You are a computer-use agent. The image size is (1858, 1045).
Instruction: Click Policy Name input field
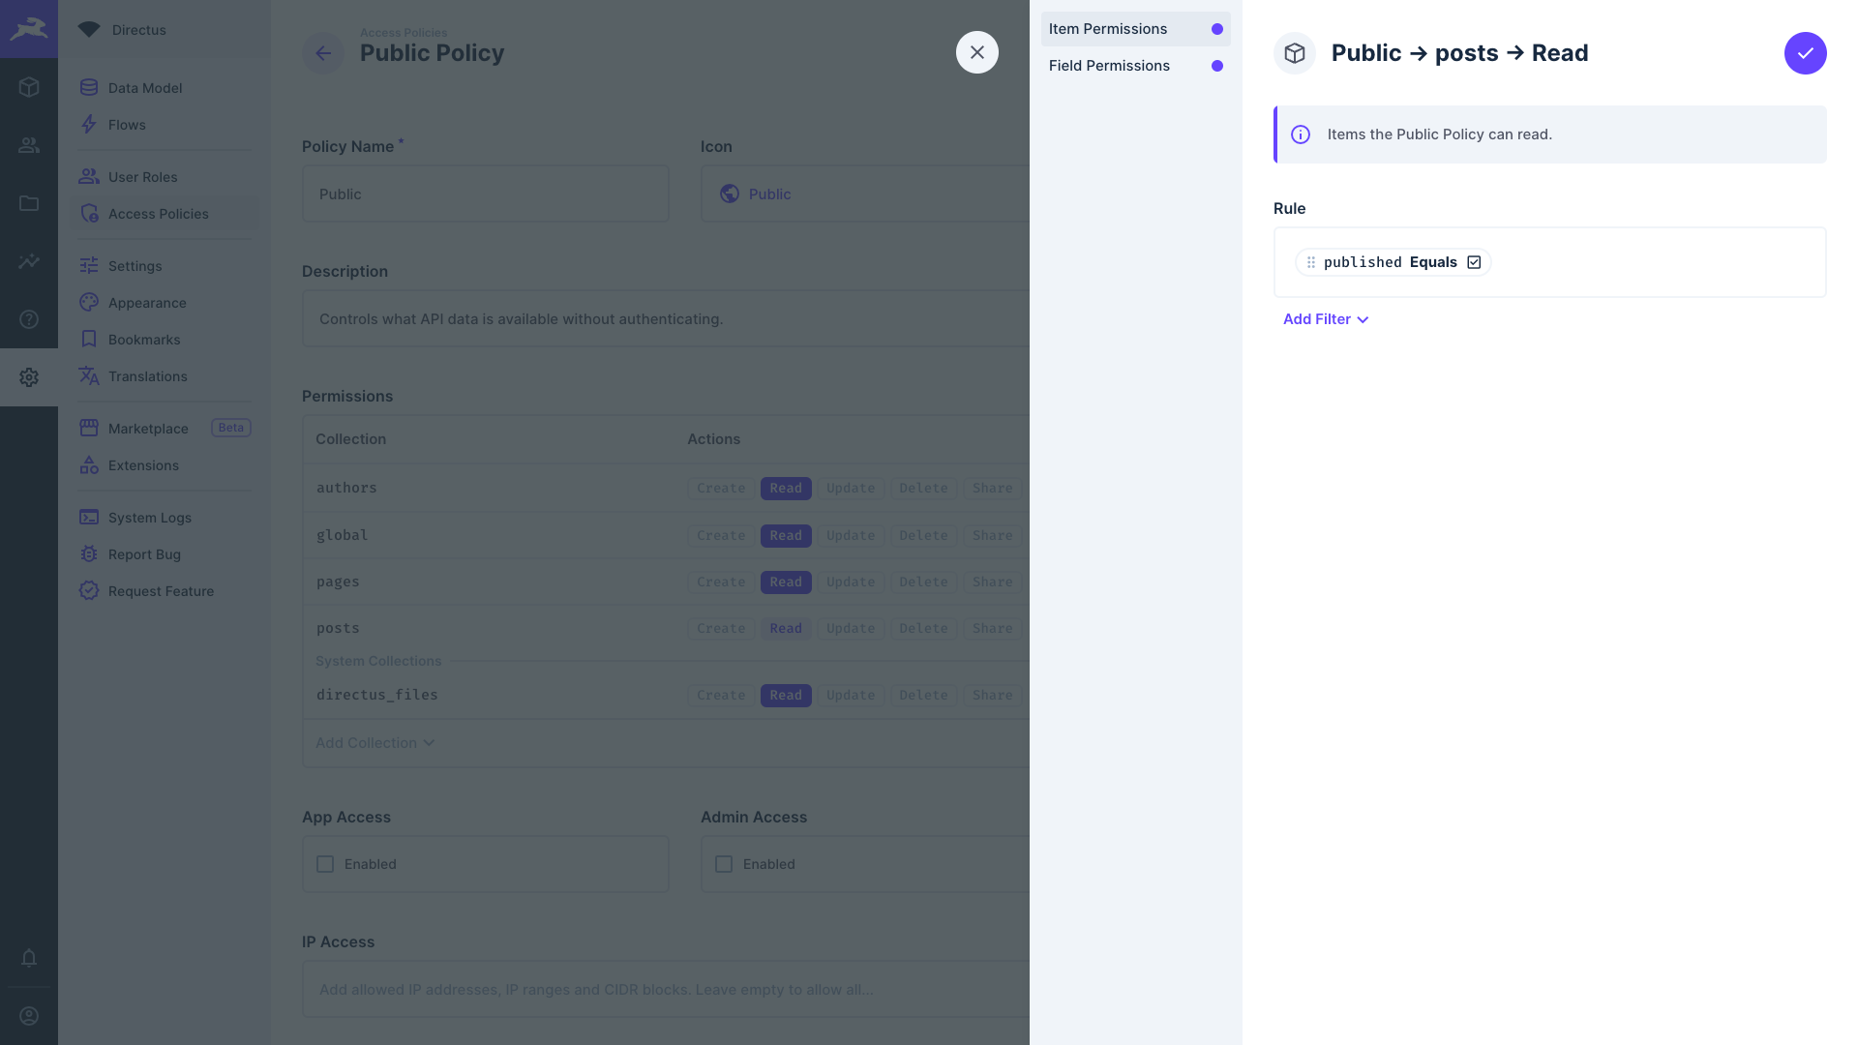[485, 193]
